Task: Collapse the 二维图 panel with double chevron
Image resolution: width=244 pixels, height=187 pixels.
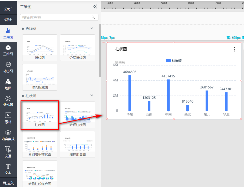Action: 95,7
